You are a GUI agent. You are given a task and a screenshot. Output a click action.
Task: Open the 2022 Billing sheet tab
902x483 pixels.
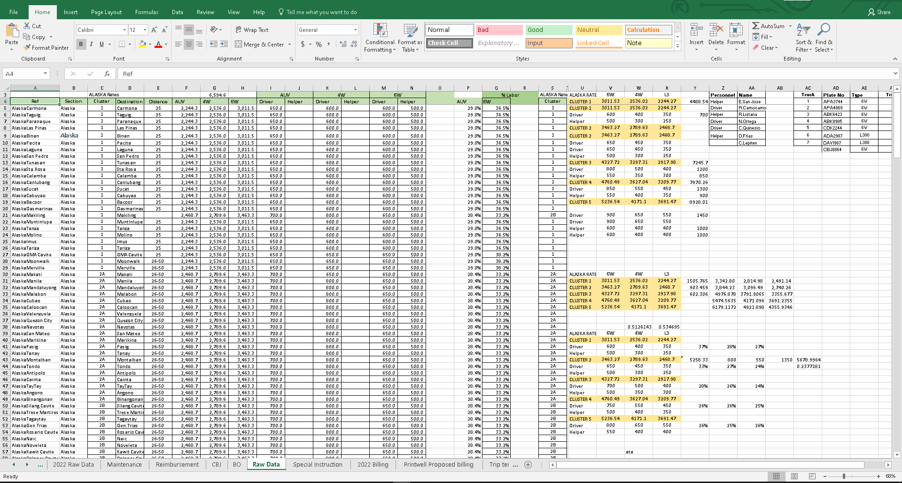pyautogui.click(x=373, y=465)
